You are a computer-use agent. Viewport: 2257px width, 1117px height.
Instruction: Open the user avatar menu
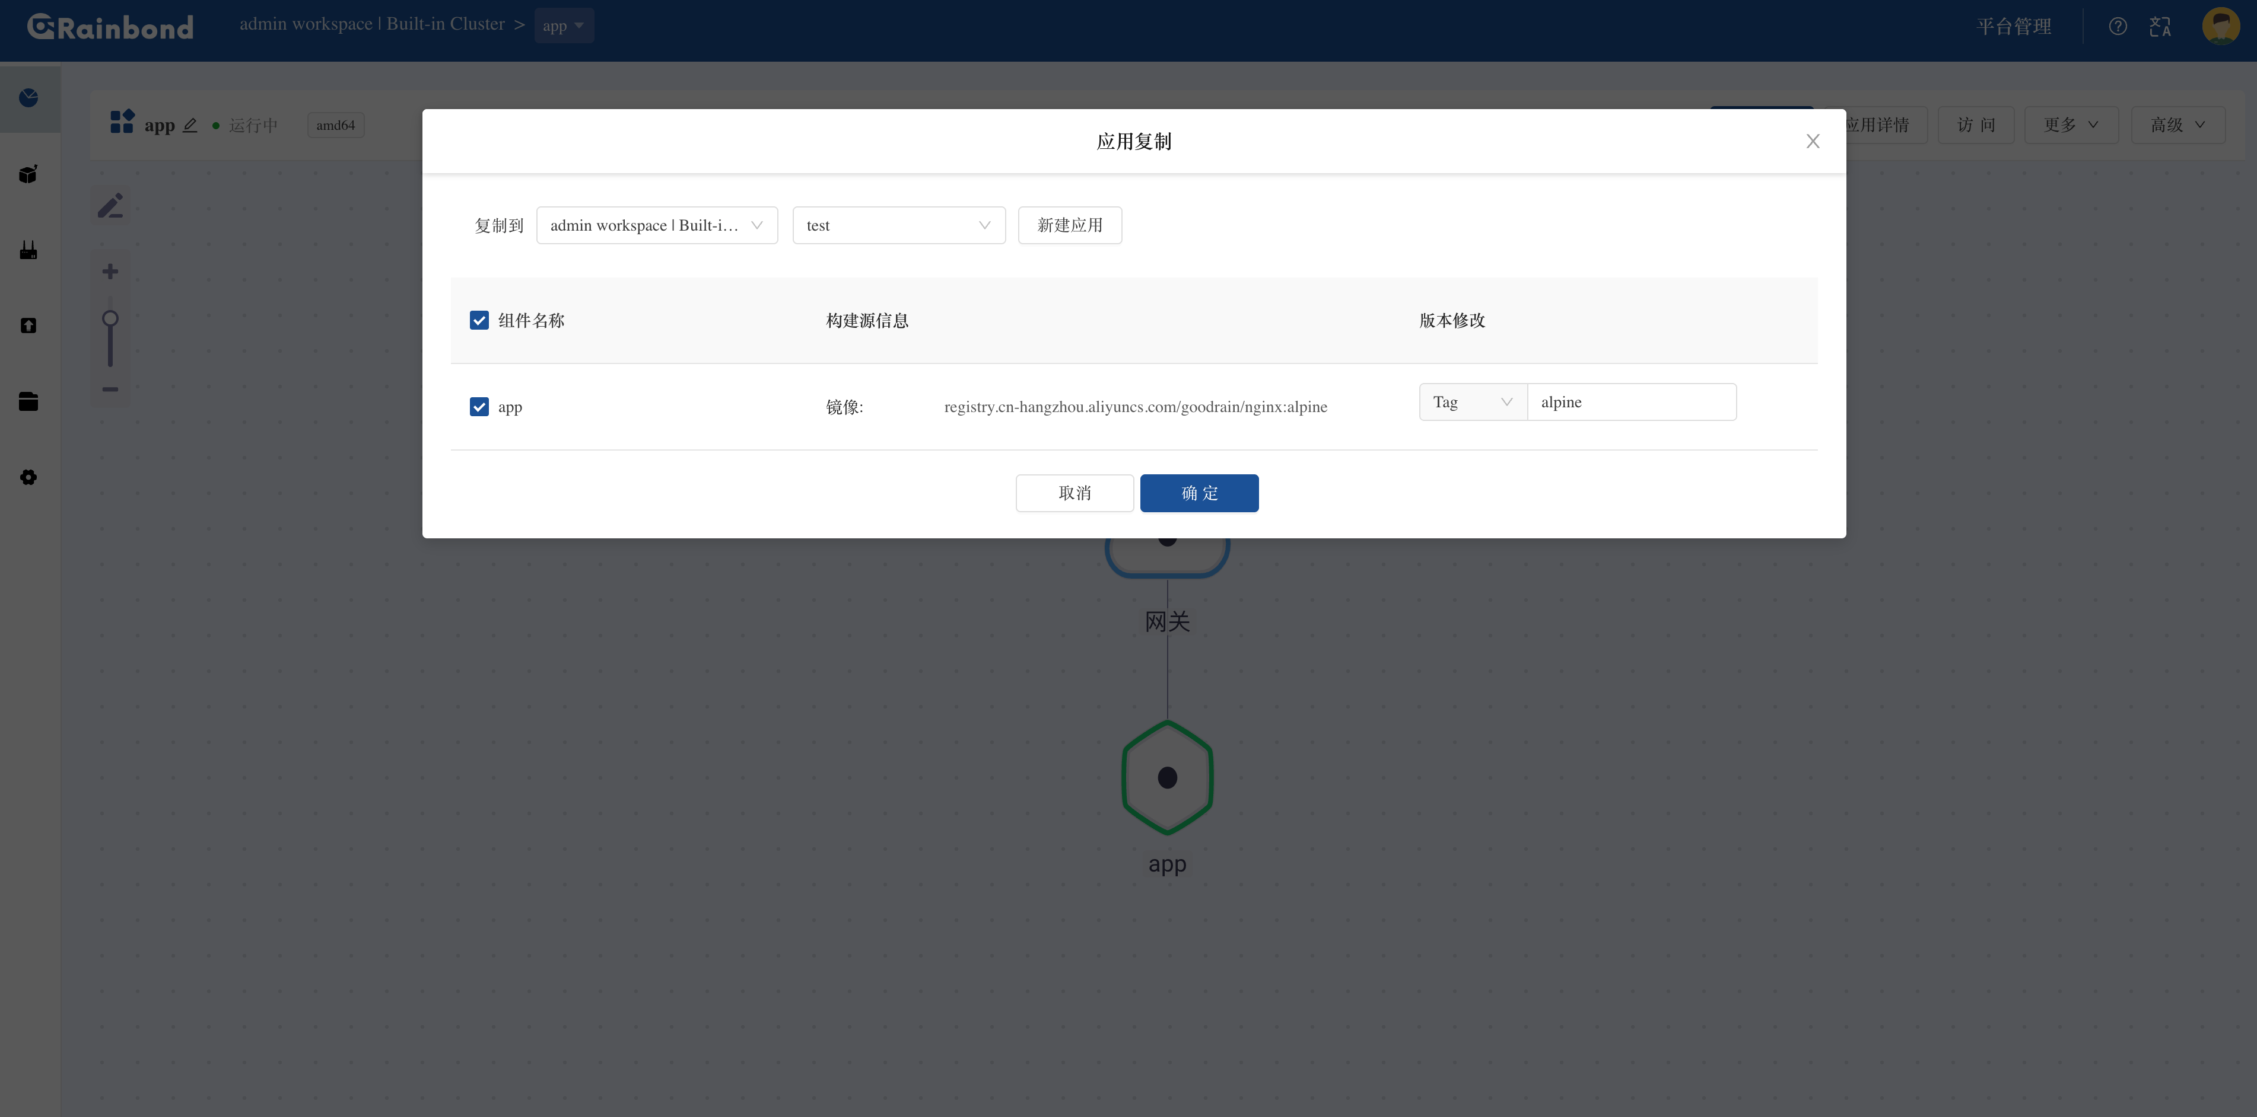pos(2220,26)
